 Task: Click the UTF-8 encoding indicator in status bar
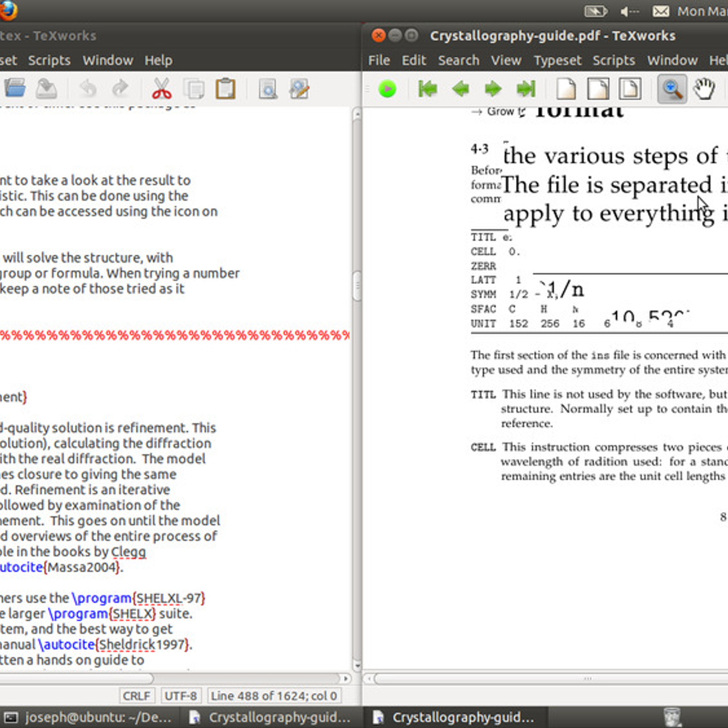(x=181, y=695)
